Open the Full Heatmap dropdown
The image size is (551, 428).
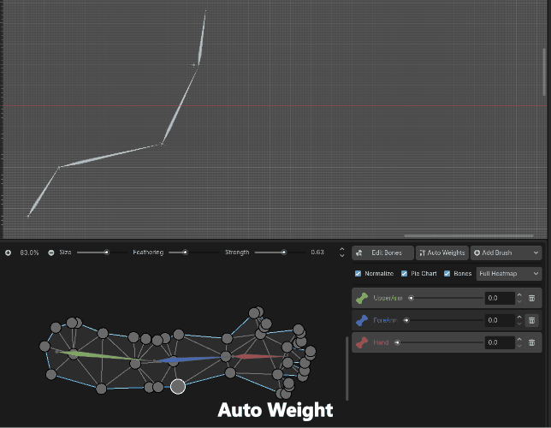click(508, 274)
